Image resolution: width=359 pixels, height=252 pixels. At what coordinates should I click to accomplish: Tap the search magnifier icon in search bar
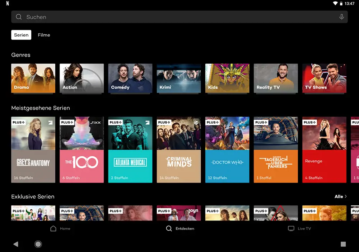click(19, 17)
